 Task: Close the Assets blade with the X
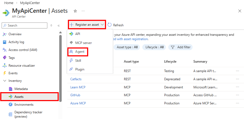tap(240, 11)
